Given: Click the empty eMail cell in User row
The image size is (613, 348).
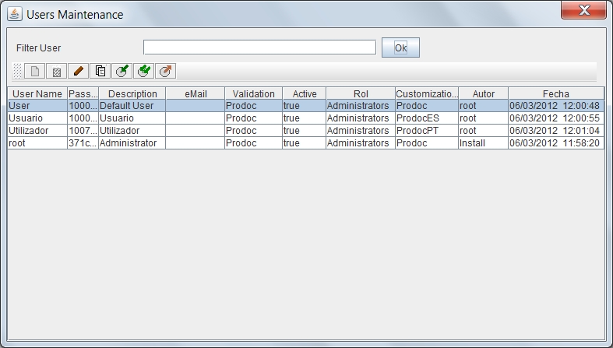Looking at the screenshot, I should coord(196,106).
